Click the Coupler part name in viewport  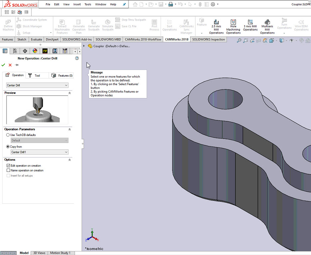(112, 46)
